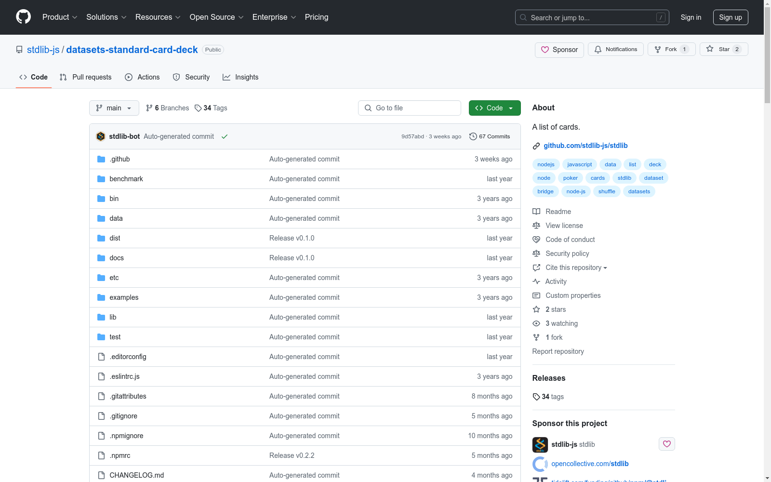Screen dimensions: 771x482
Task: Focus the Search or jump to field
Action: 592,17
